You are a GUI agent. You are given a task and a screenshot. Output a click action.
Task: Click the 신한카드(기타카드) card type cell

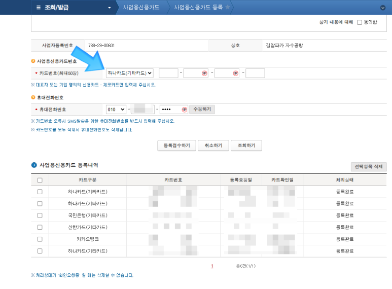(x=88, y=227)
